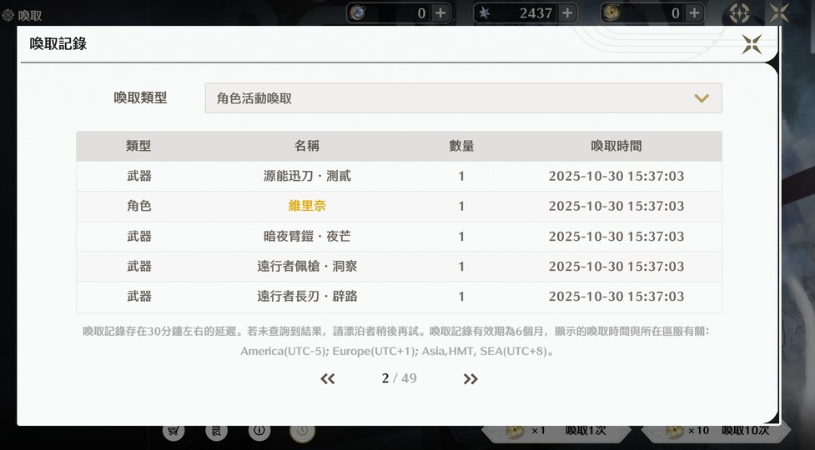
Task: Open the convene history clock icon
Action: click(x=302, y=431)
